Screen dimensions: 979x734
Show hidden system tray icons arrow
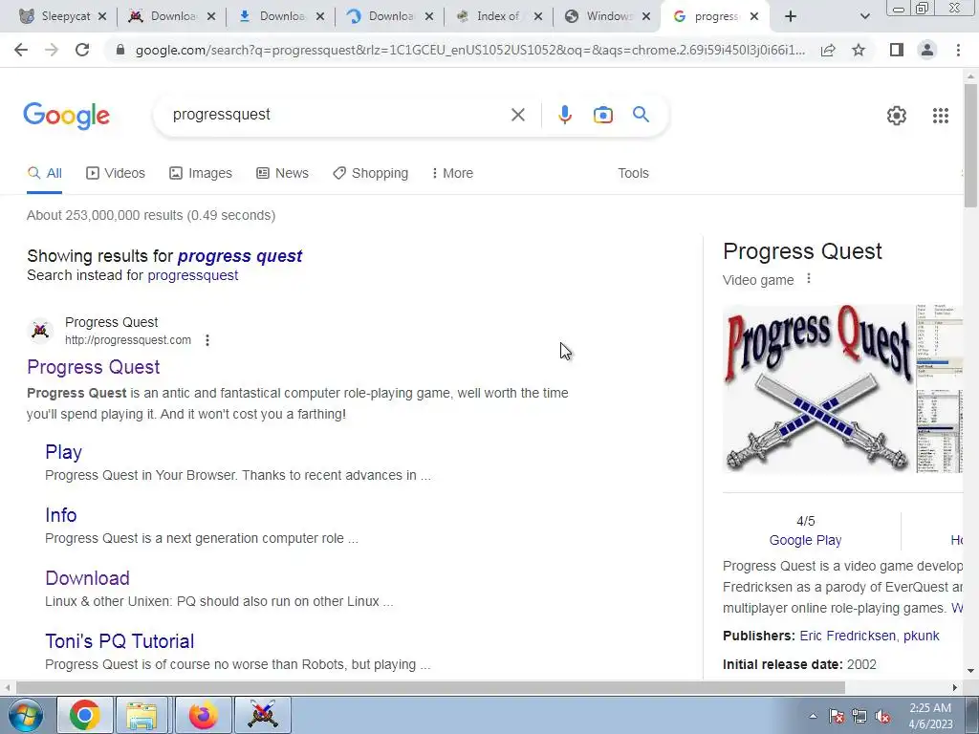click(813, 717)
